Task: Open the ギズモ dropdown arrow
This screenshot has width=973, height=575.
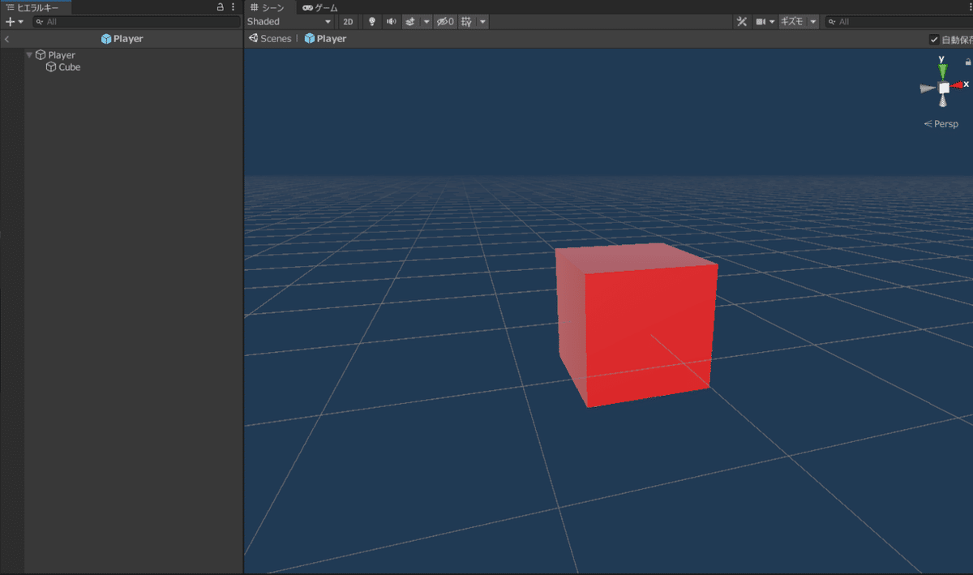Action: 813,22
